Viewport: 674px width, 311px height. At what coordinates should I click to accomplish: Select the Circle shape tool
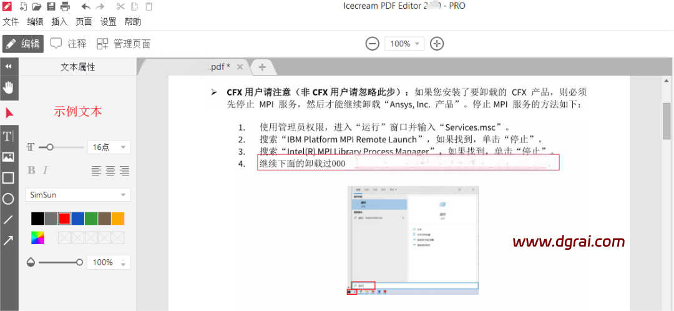[9, 199]
